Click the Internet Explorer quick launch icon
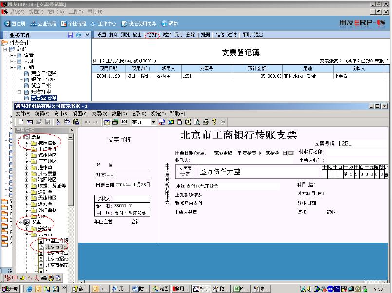Image resolution: width=392 pixels, height=293 pixels. 30,289
